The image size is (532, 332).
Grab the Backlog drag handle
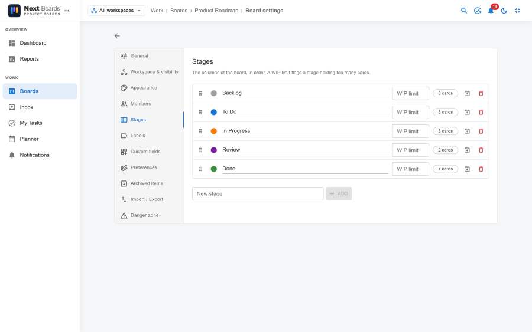(x=200, y=93)
